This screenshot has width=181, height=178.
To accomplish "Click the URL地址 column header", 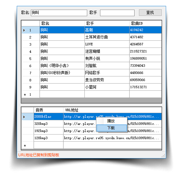I will tap(112, 110).
